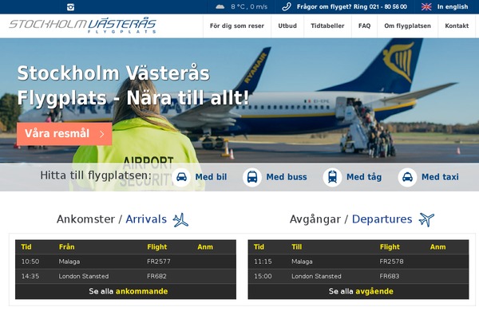The width and height of the screenshot is (479, 319).
Task: Click the cloud weather icon
Action: tap(220, 6)
